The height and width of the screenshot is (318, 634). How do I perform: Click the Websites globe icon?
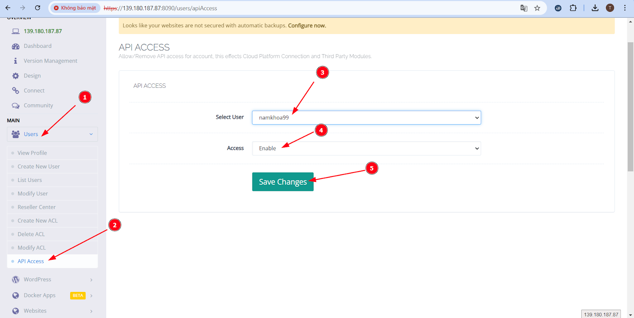click(15, 311)
